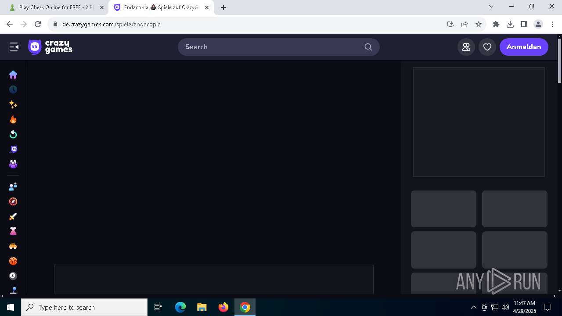This screenshot has width=562, height=316.
Task: Launch Microsoft Edge from taskbar
Action: click(x=180, y=307)
